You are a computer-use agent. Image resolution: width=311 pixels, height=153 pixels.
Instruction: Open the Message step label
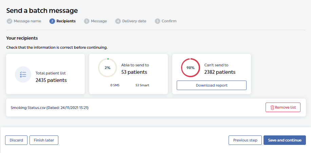click(x=99, y=21)
